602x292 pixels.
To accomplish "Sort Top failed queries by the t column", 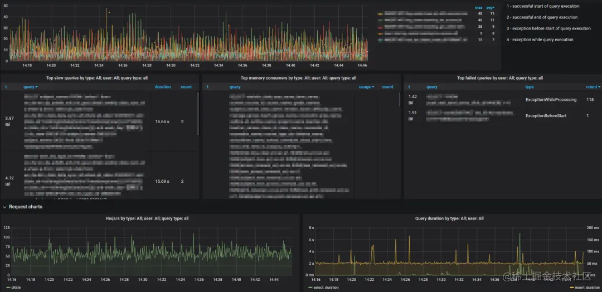I will coord(409,87).
